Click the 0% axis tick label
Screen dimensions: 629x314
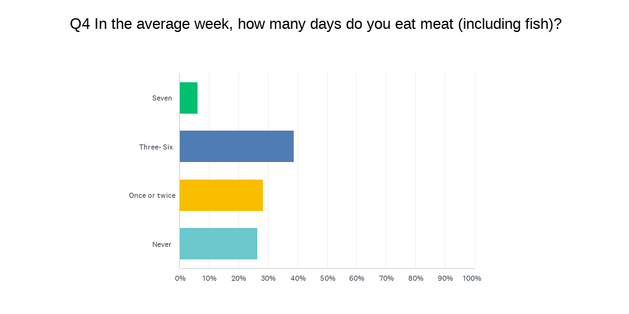pyautogui.click(x=180, y=278)
